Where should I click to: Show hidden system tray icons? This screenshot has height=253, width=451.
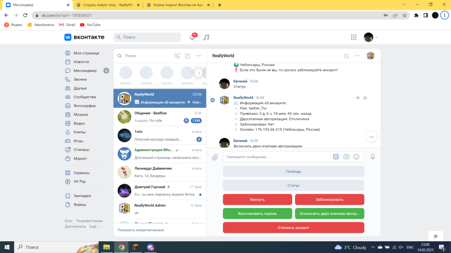(x=373, y=247)
